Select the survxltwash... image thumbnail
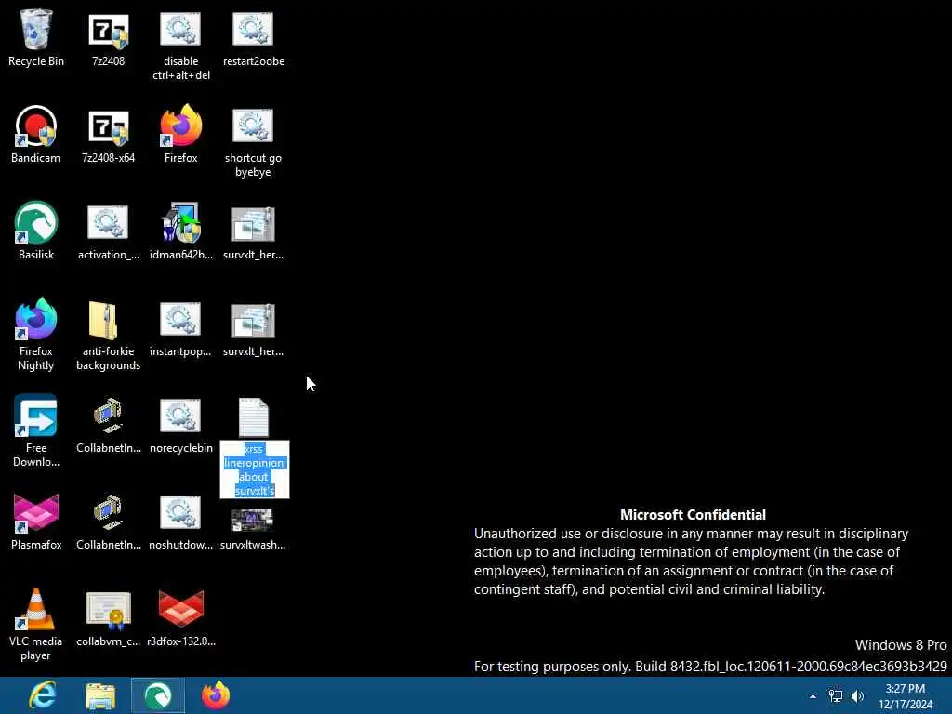Image resolution: width=952 pixels, height=714 pixels. pos(253,521)
